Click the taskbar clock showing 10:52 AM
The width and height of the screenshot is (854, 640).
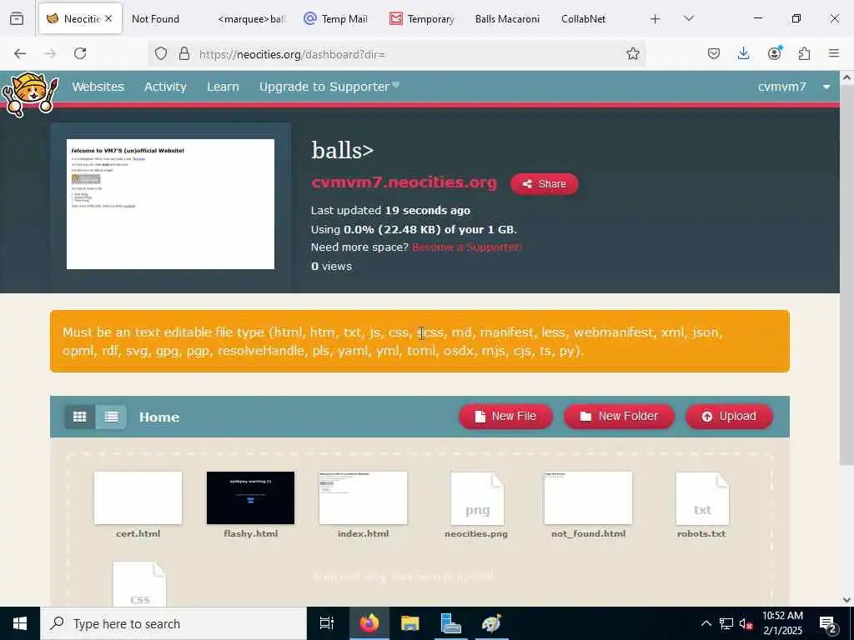coord(782,623)
